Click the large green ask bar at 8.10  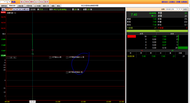183,48
